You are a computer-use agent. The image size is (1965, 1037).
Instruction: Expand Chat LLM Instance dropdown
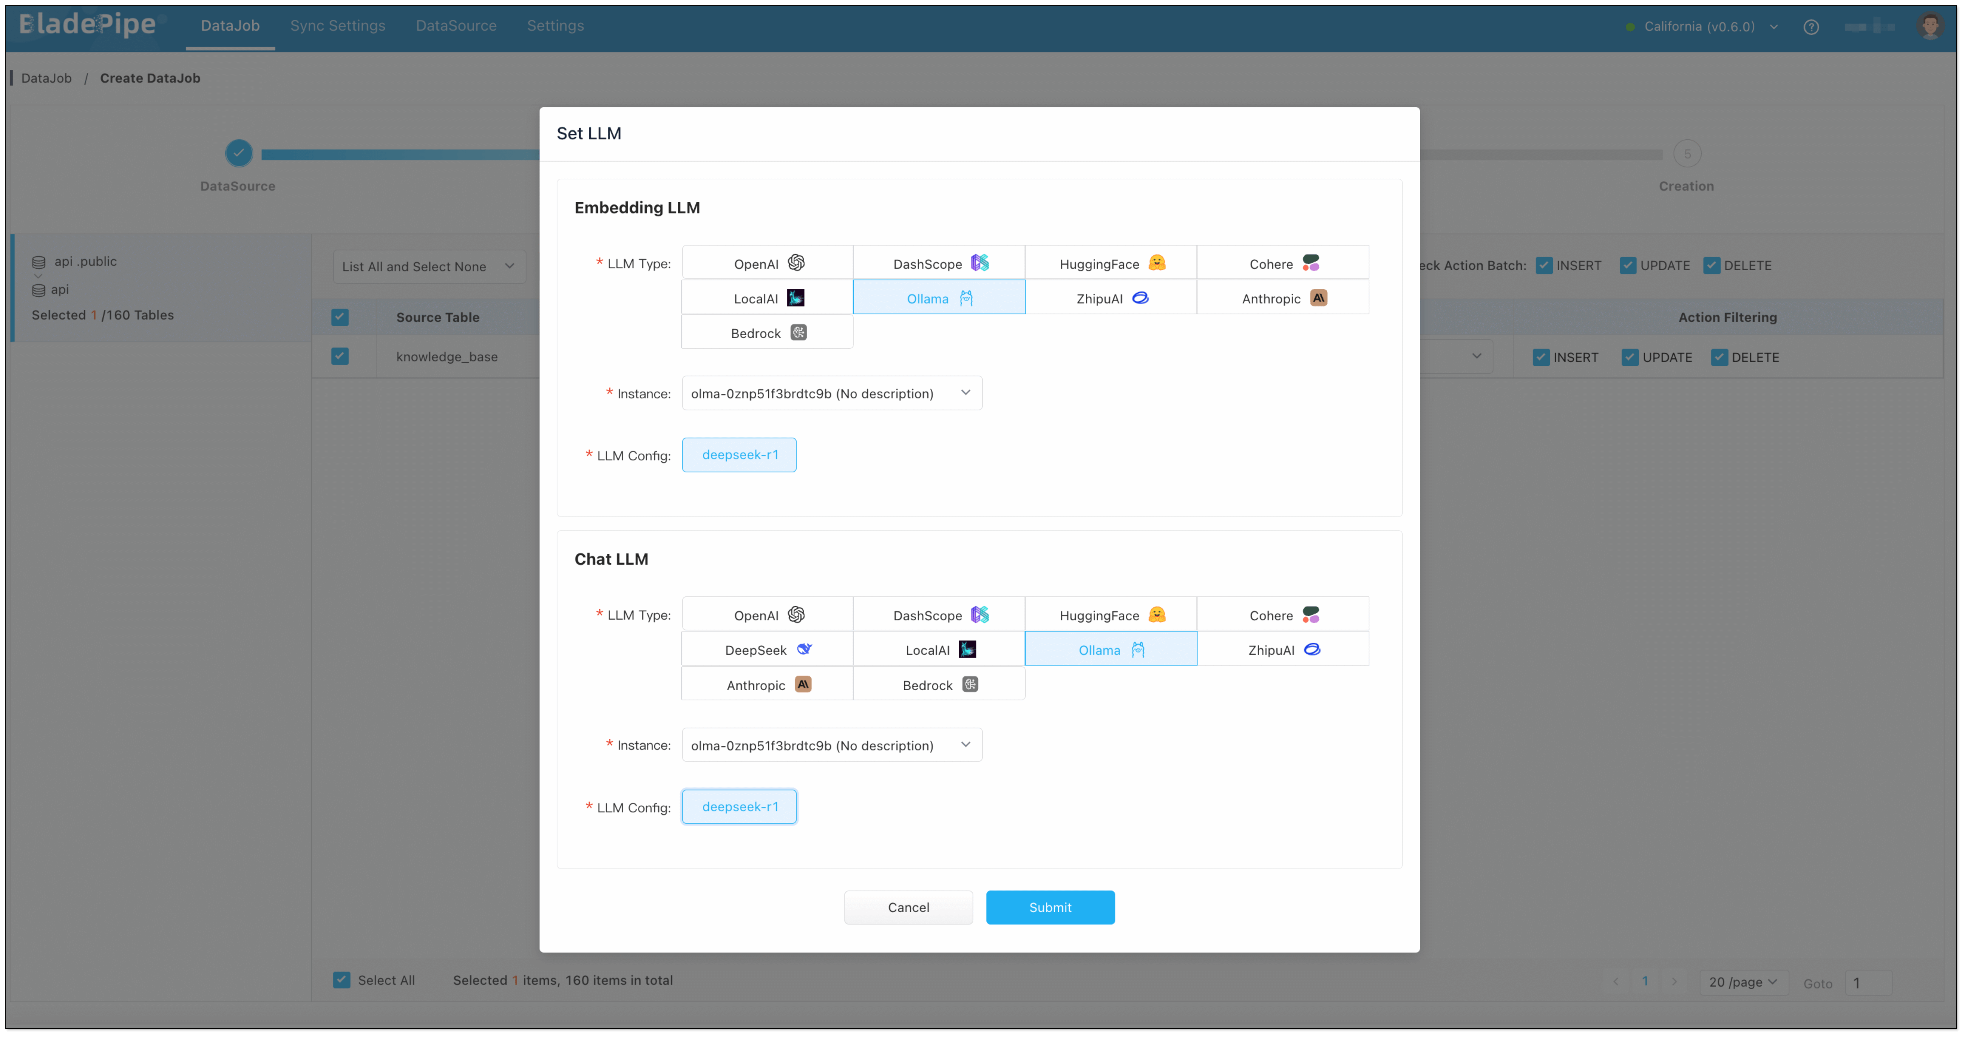tap(832, 745)
